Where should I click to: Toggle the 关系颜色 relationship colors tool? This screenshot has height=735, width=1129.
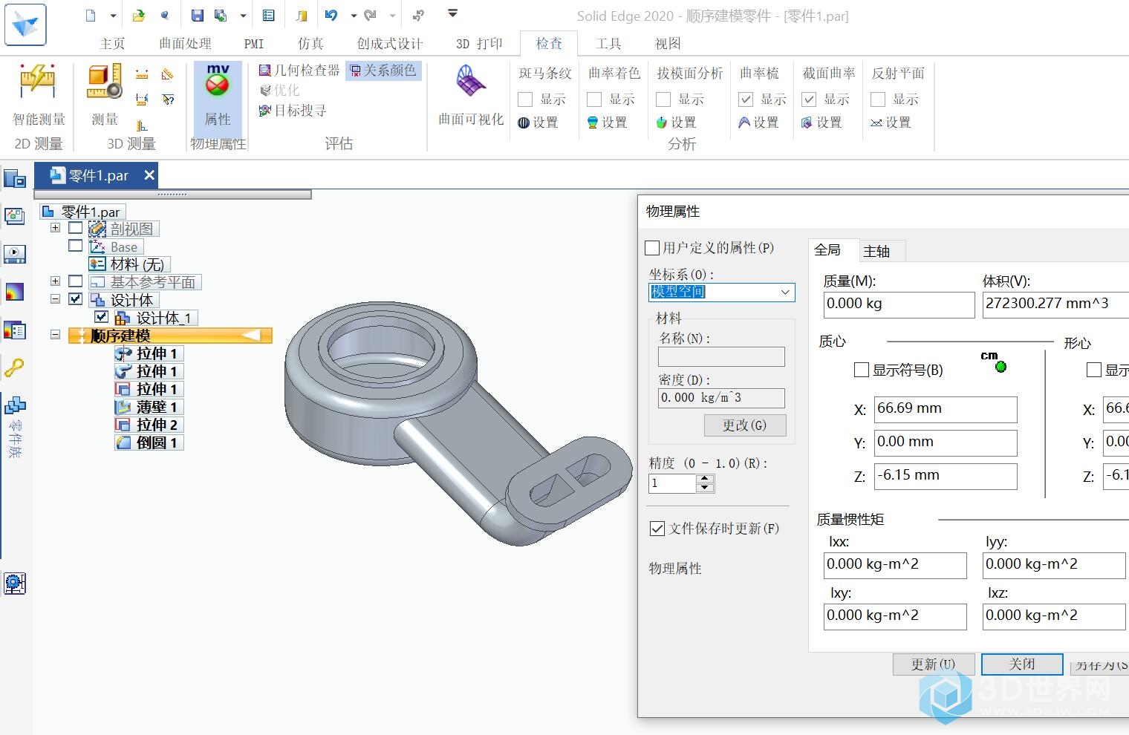click(383, 71)
